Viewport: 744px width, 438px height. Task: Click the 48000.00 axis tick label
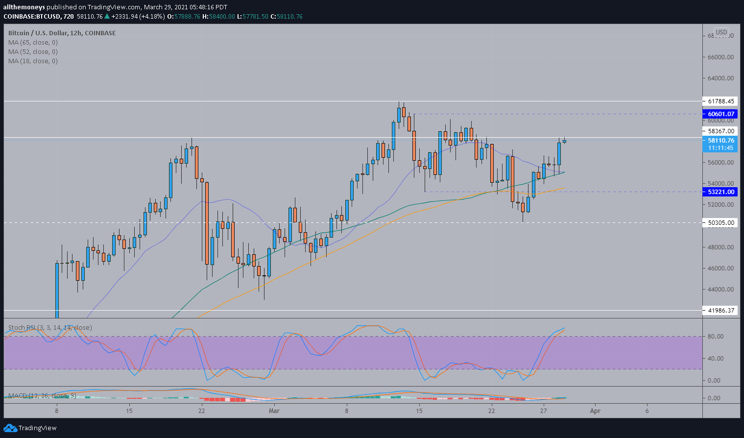(x=721, y=247)
